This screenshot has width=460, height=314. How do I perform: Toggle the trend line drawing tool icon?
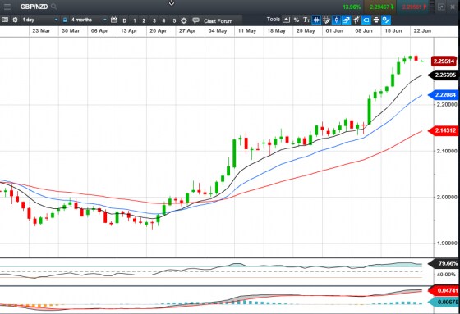pos(386,20)
